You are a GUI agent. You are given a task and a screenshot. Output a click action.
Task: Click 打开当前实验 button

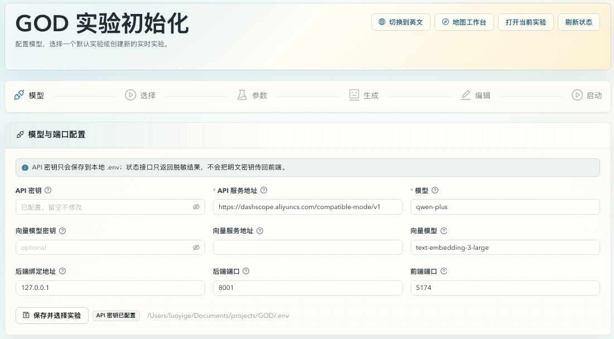point(525,22)
